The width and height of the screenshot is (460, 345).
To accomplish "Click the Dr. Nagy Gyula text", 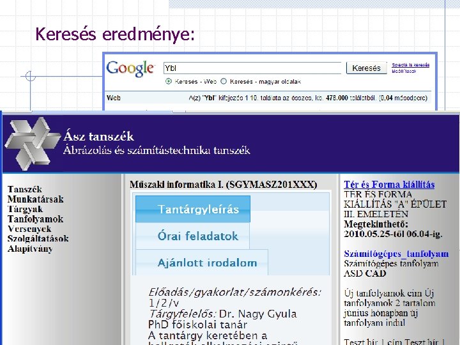I will click(258, 314).
